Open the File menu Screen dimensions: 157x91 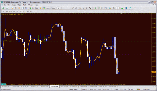tap(5, 5)
